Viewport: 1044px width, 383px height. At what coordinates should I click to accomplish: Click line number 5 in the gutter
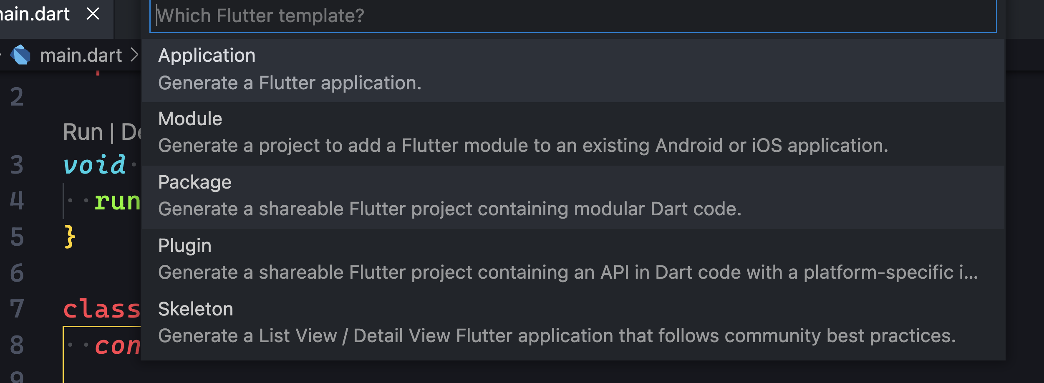point(17,237)
